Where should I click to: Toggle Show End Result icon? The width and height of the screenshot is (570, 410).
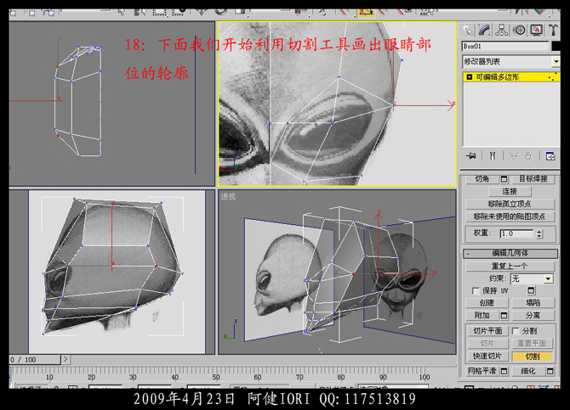[x=493, y=156]
